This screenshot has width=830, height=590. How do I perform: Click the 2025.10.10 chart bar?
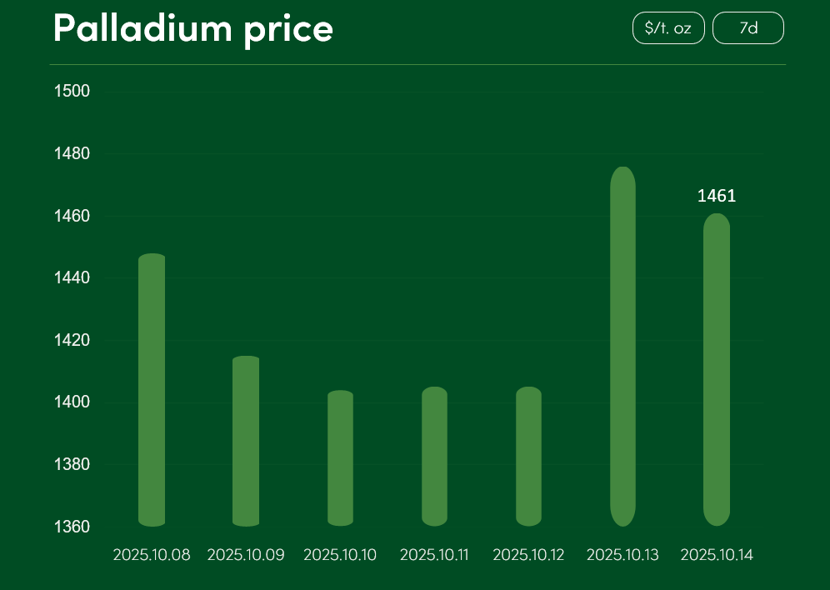point(340,458)
